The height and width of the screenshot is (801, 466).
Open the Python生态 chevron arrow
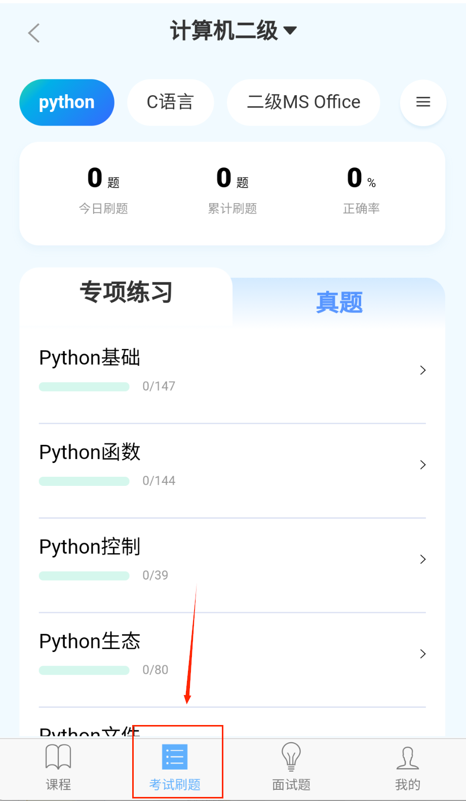click(x=423, y=654)
